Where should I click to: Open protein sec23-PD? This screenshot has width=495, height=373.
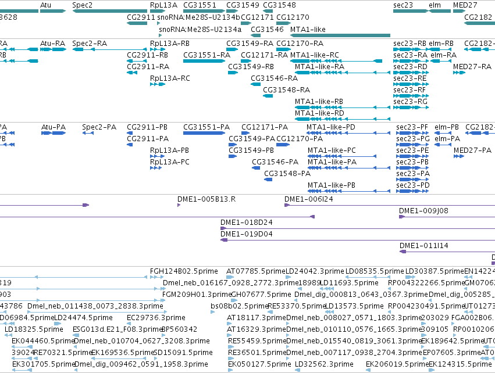412,191
